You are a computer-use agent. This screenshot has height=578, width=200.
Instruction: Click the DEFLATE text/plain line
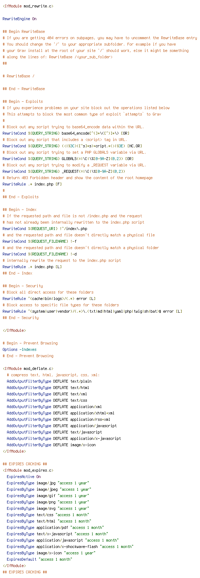point(49,381)
